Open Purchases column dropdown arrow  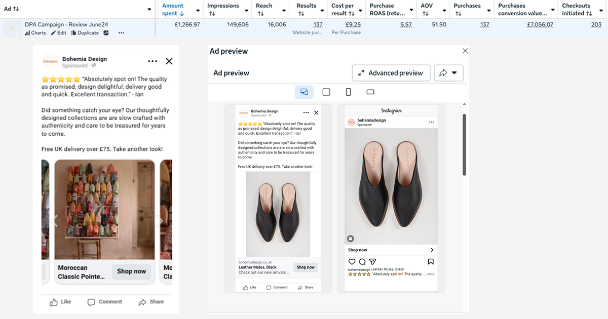coord(488,10)
